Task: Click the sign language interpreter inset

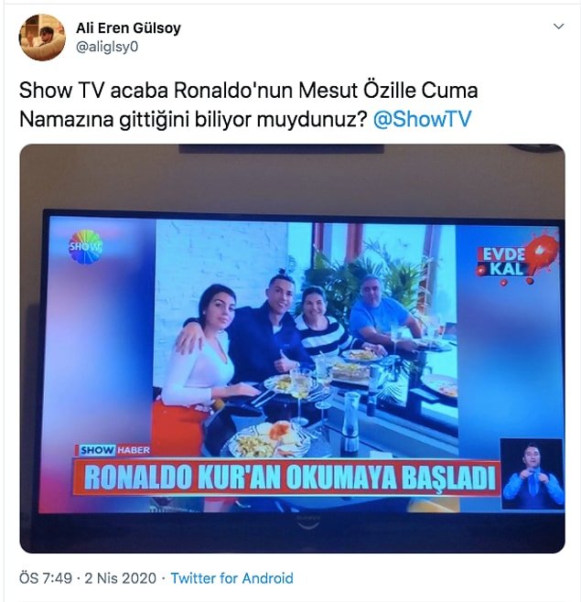Action: (x=532, y=475)
